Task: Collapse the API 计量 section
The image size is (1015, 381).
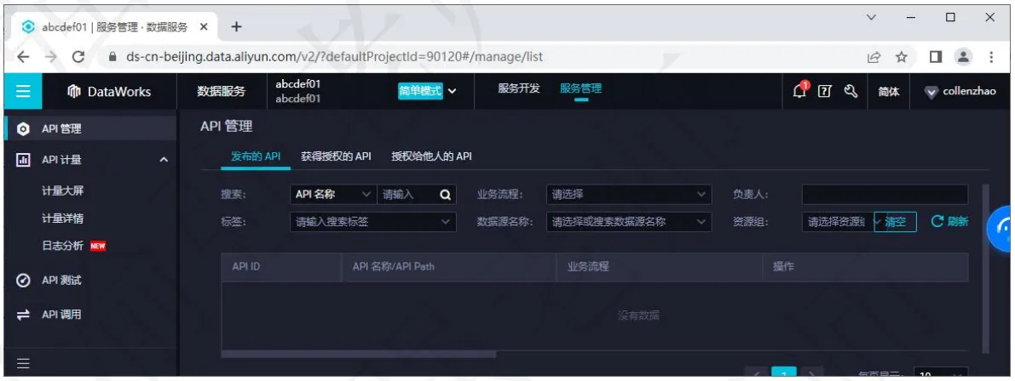Action: pyautogui.click(x=164, y=160)
